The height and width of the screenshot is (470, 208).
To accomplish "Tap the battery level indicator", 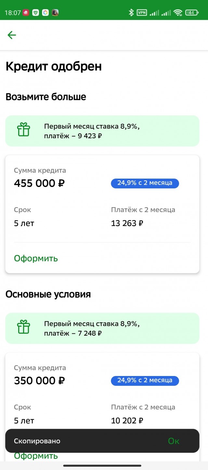I will click(x=192, y=13).
